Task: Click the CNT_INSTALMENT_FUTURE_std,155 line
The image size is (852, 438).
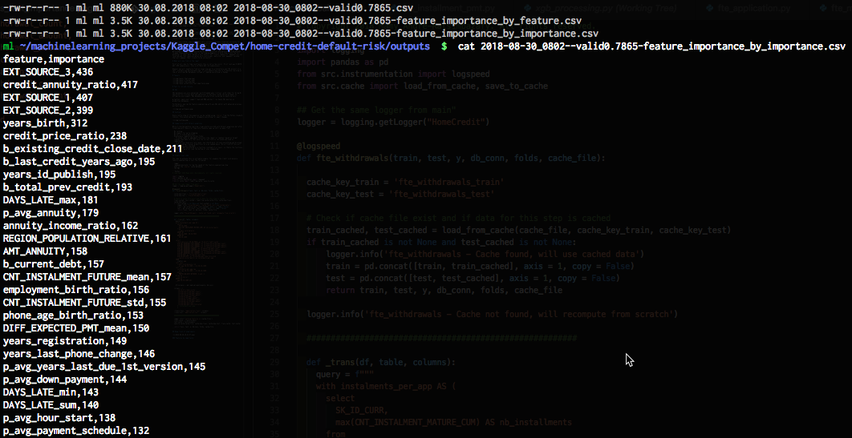Action: coord(84,303)
